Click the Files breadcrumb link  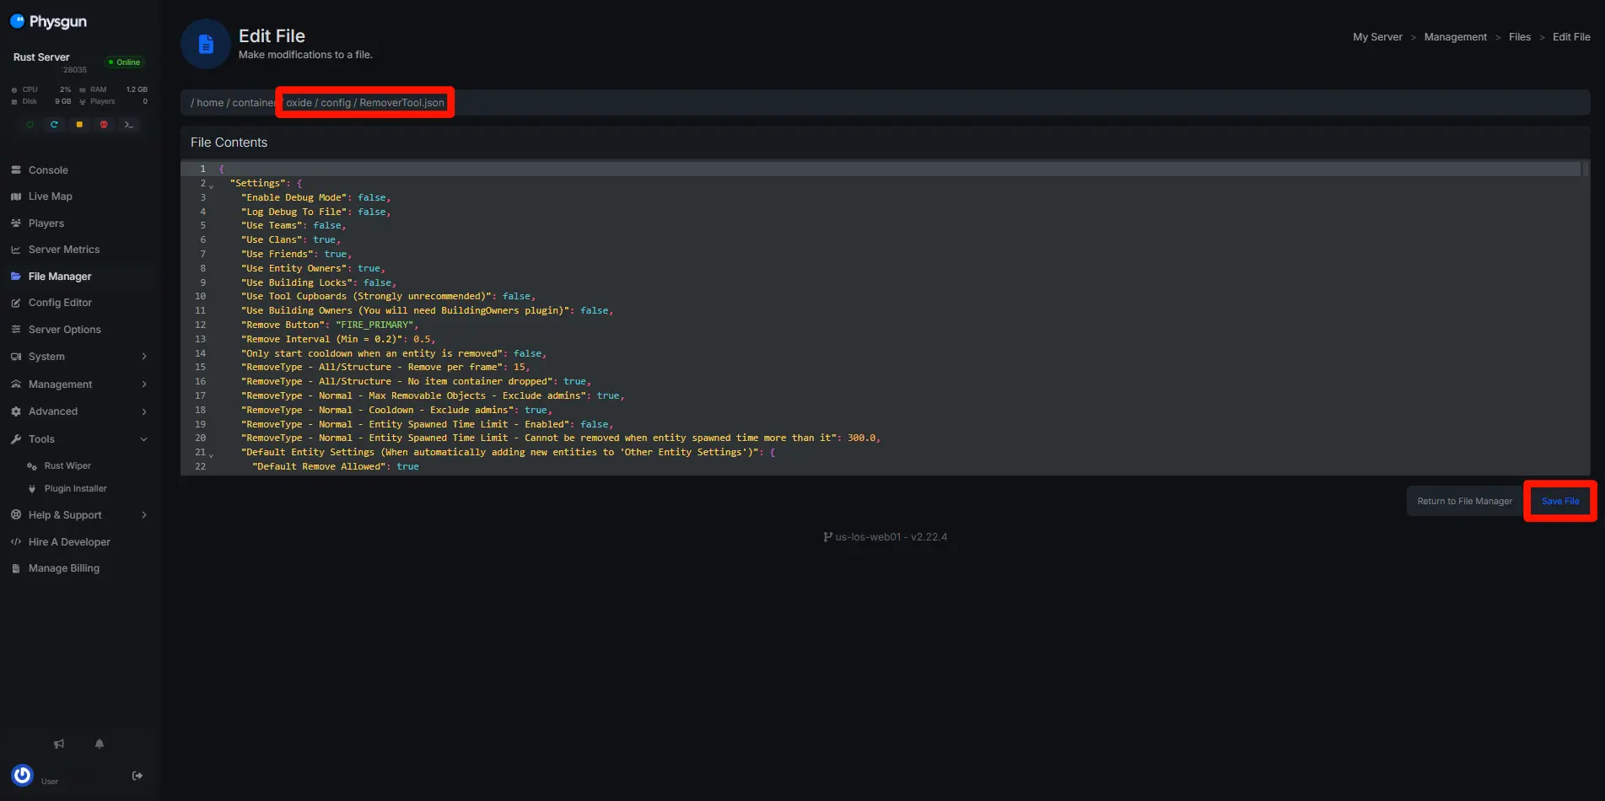[1519, 37]
